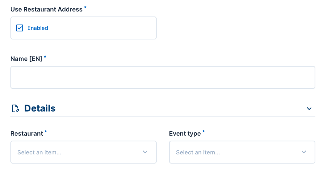Click the Restaurant "Select an item..." placeholder
The image size is (330, 177).
tap(39, 152)
